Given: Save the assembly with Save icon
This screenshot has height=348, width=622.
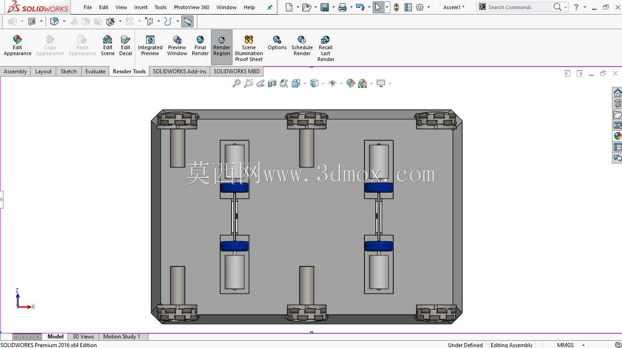Looking at the screenshot, I should pyautogui.click(x=325, y=7).
